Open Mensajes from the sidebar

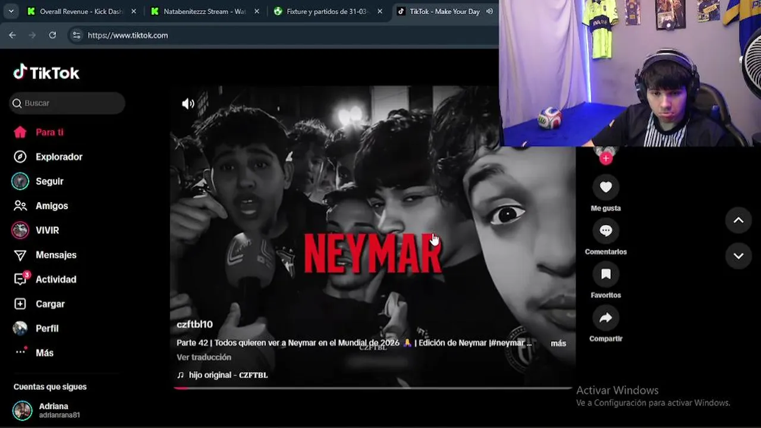click(45, 255)
